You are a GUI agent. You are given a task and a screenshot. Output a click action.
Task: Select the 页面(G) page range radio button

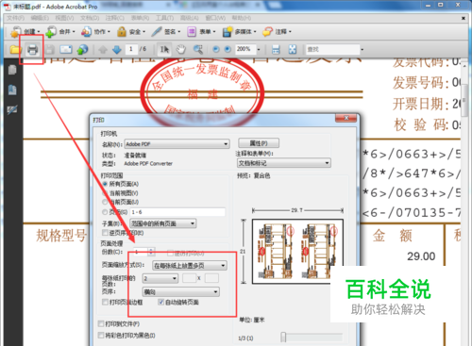click(105, 212)
